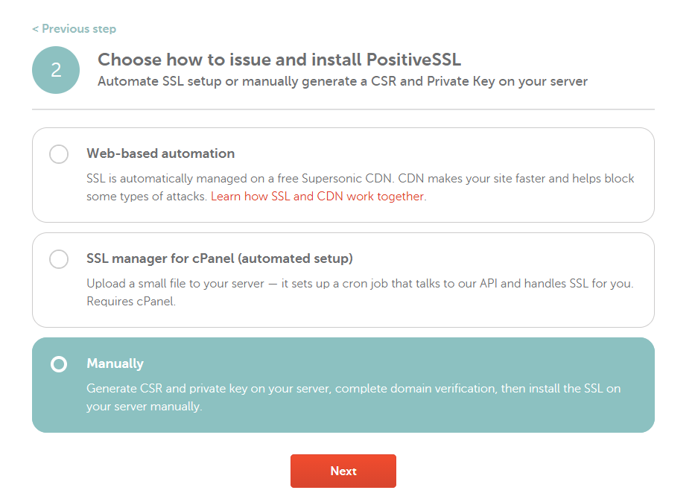Click the Manually option title
Image resolution: width=695 pixels, height=499 pixels.
(115, 363)
